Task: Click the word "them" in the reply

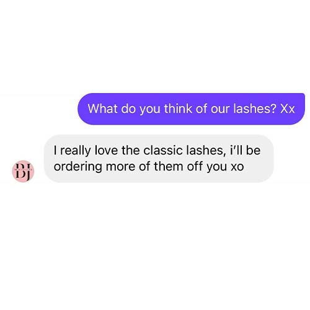Action: pos(169,166)
